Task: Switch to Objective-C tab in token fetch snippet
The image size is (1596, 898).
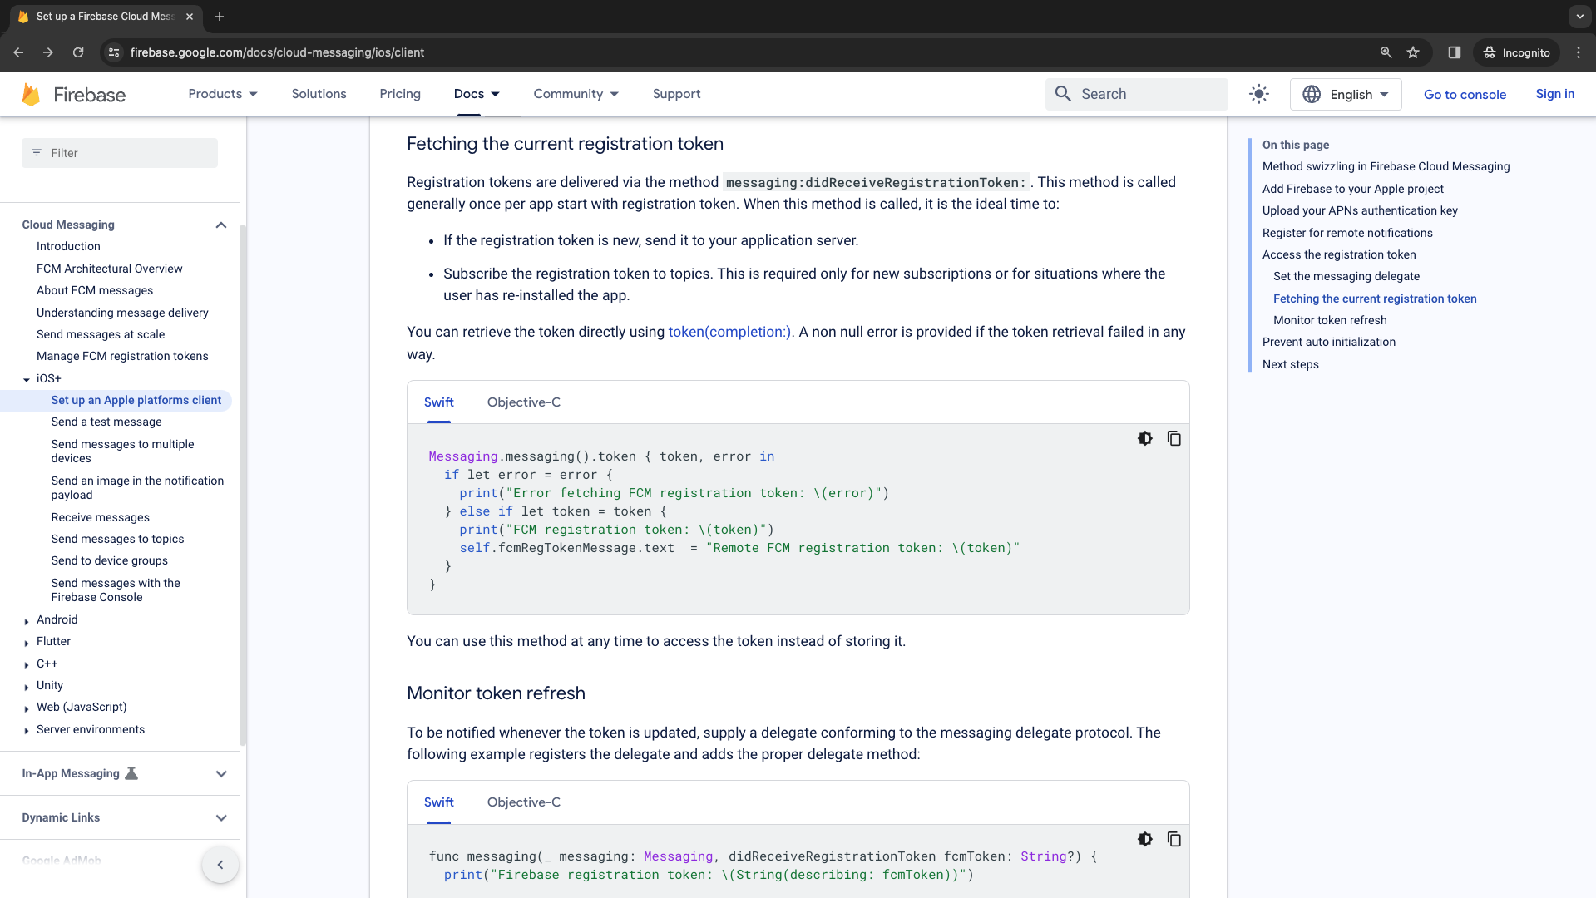Action: click(523, 402)
